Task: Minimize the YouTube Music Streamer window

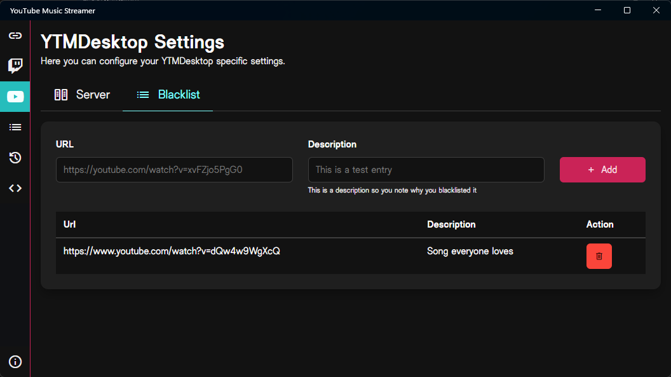Action: click(x=598, y=10)
